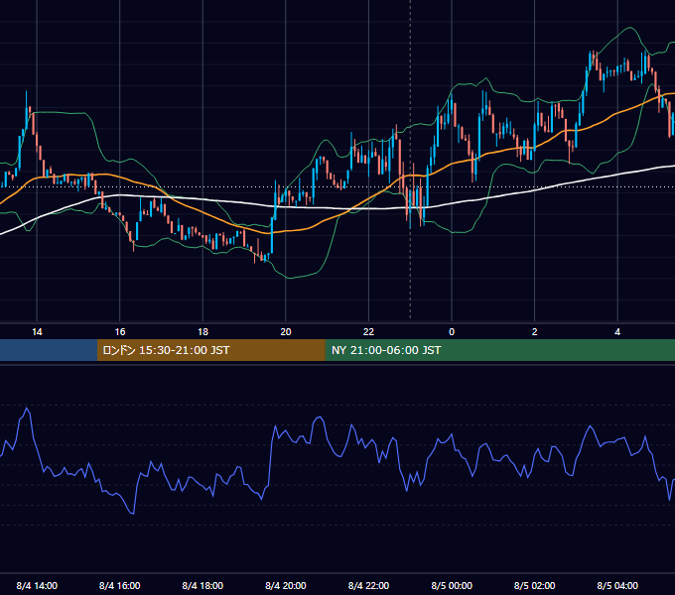Screen dimensions: 675x595
Task: Click the 8/5 04:00 time label
Action: (617, 586)
